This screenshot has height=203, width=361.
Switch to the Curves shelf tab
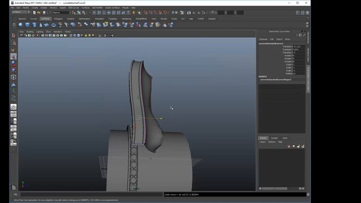[x=34, y=19]
